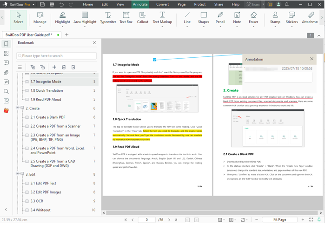The image size is (325, 225).
Task: Open the page rotation dropdown in status bar
Action: coord(244,219)
